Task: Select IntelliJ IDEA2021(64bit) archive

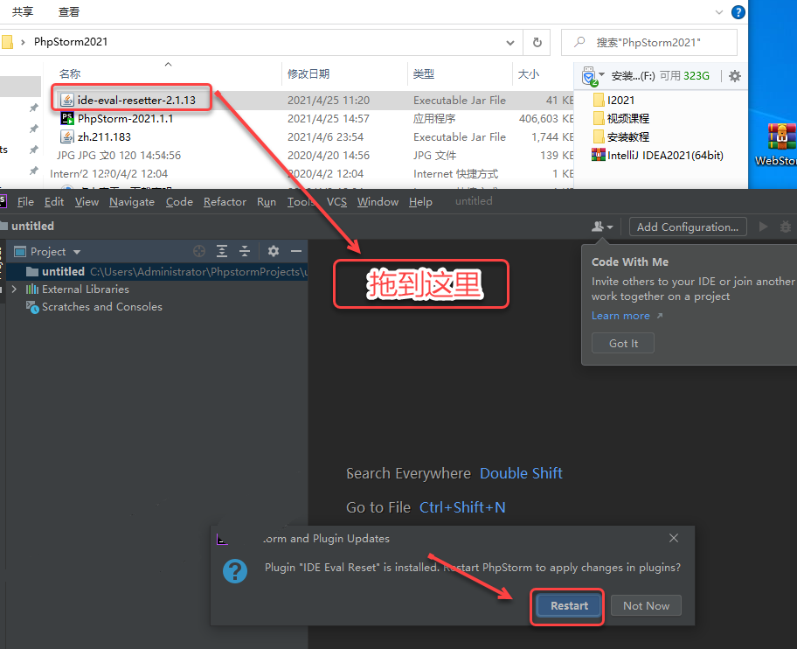Action: tap(658, 155)
